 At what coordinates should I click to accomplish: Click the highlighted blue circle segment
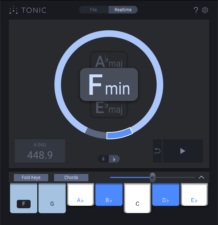pyautogui.click(x=119, y=133)
